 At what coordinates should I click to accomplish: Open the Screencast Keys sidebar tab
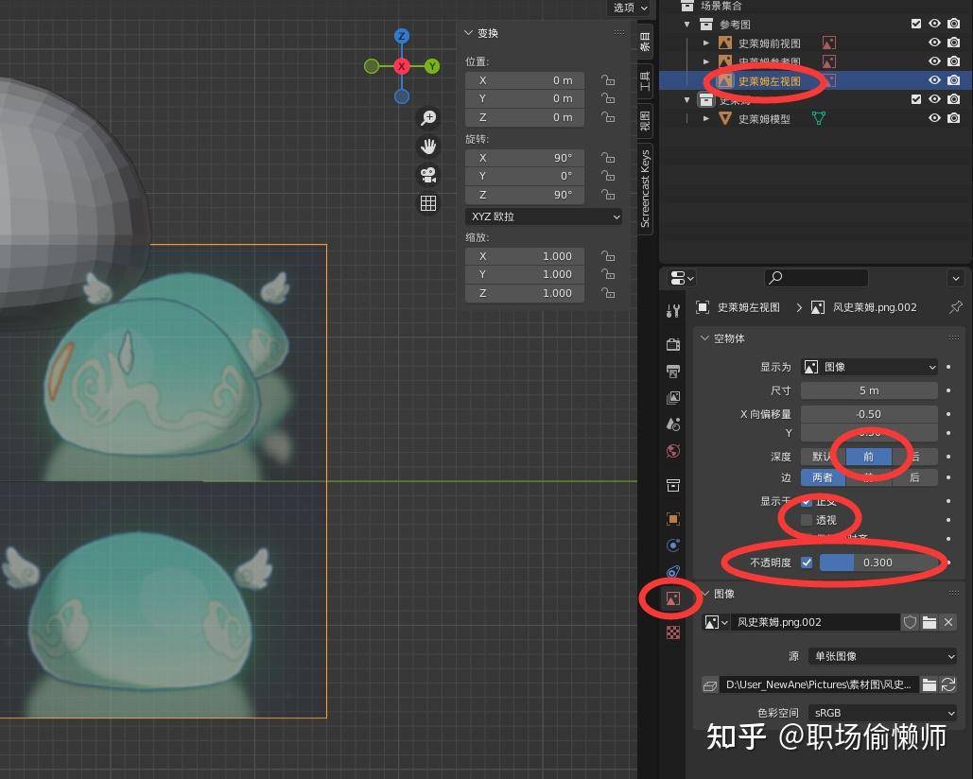(x=645, y=188)
